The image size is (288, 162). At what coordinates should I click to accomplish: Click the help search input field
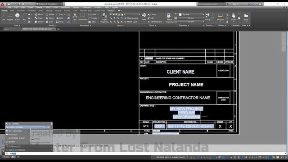(211, 4)
